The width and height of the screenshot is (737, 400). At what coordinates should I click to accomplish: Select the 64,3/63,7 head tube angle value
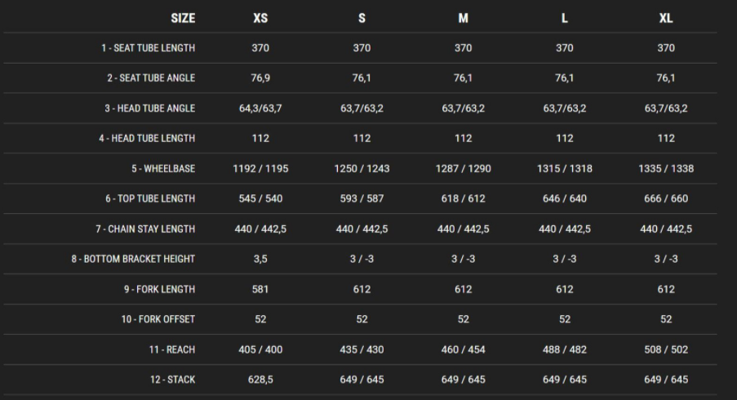click(260, 109)
